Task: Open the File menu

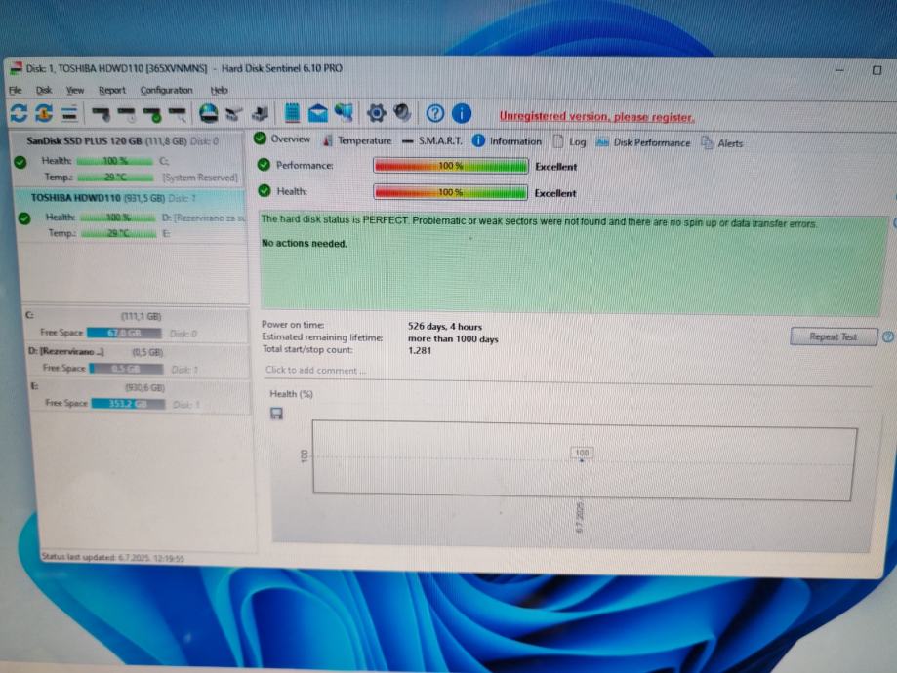Action: click(x=16, y=90)
